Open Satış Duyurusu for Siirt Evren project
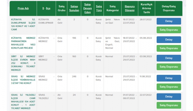The height and width of the screenshot is (111, 193). coord(169,67)
